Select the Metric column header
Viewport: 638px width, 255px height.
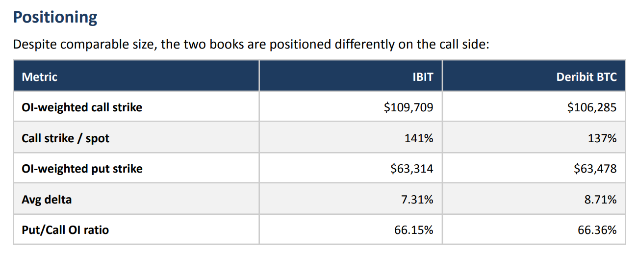click(x=40, y=77)
